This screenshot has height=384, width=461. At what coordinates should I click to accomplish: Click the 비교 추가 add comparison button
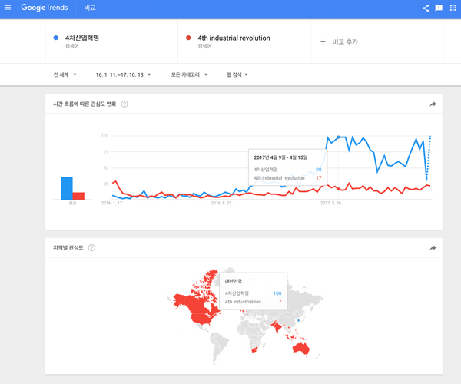(x=339, y=41)
